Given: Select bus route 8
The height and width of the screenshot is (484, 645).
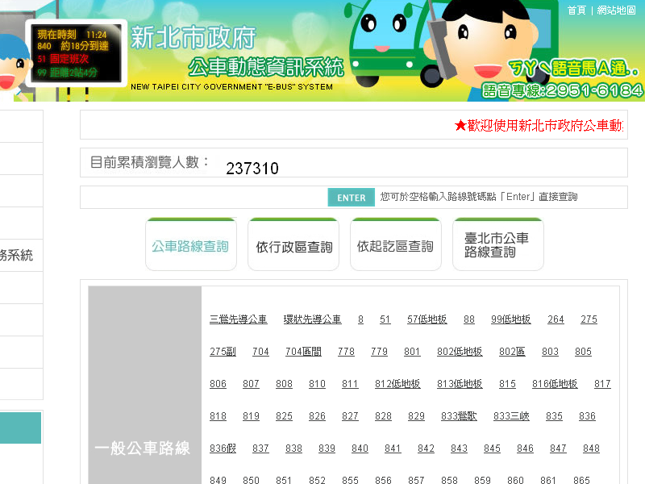Looking at the screenshot, I should (x=360, y=319).
